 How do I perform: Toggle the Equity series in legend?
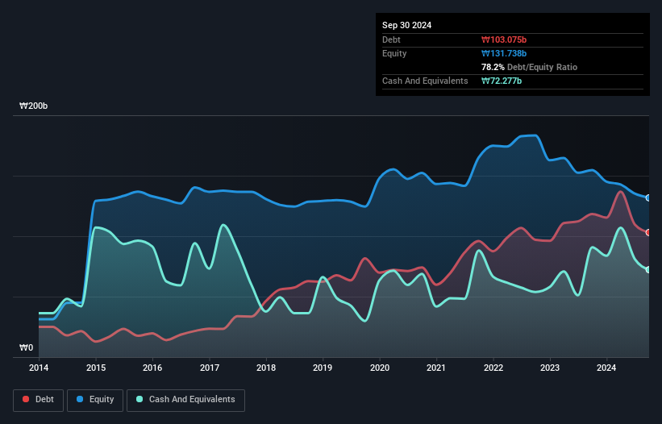(95, 399)
